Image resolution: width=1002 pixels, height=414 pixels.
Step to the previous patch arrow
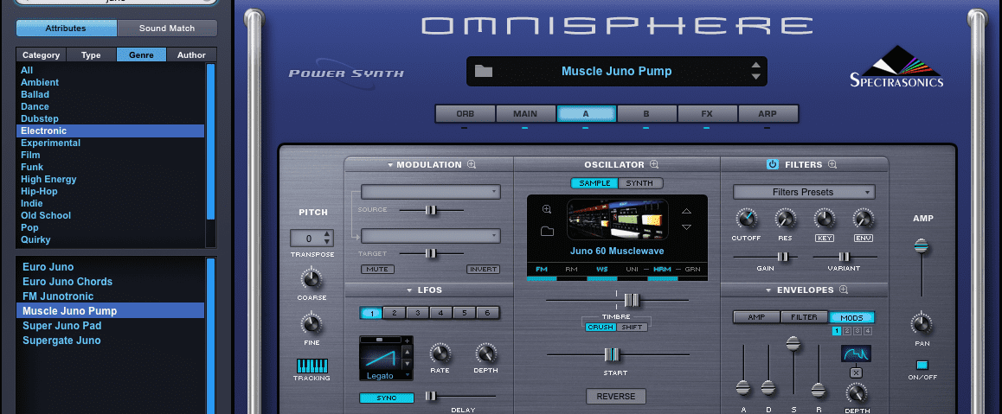(756, 65)
